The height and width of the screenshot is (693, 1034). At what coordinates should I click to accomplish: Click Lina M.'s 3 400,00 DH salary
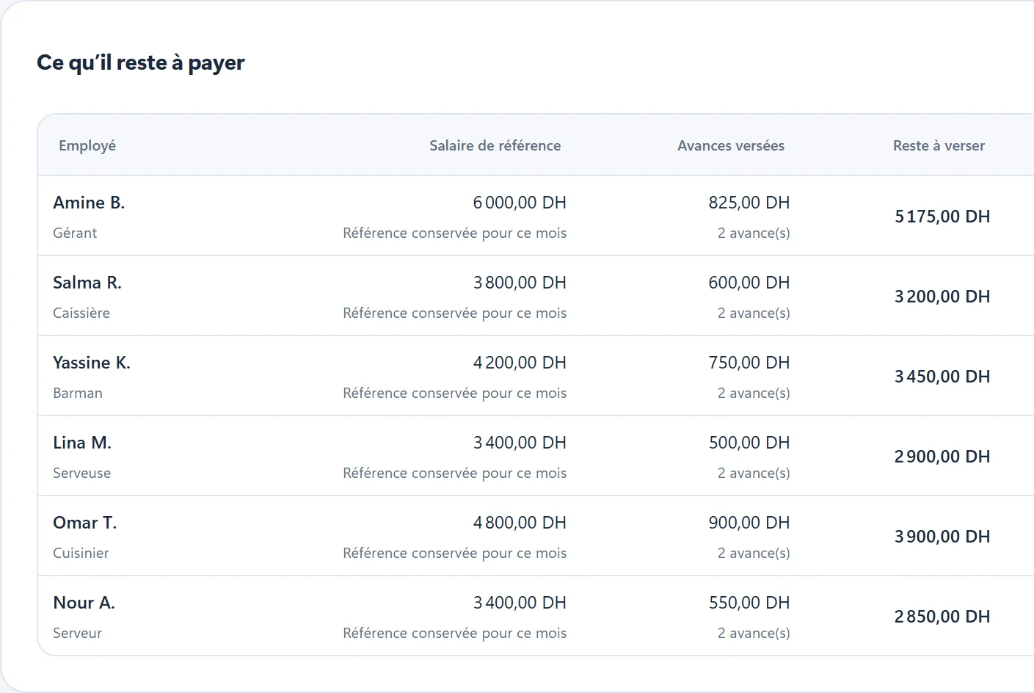click(x=520, y=443)
